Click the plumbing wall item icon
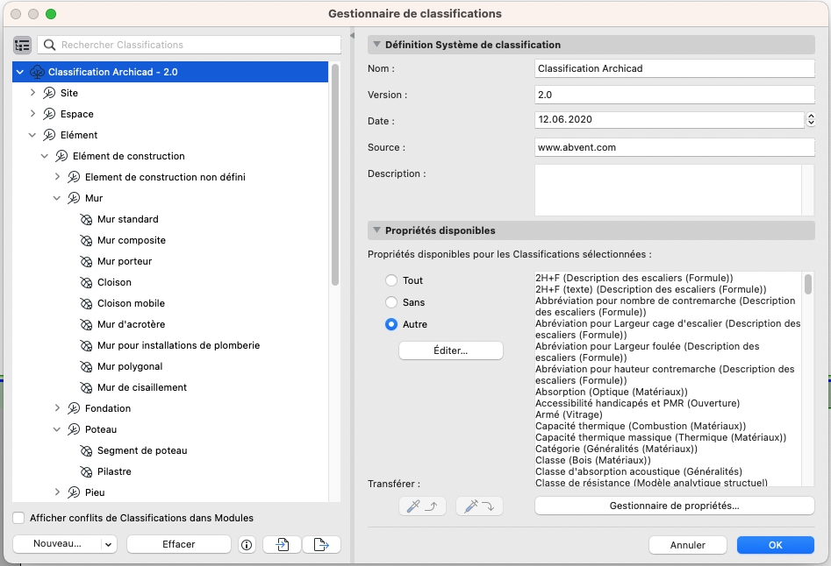831x566 pixels. [x=86, y=345]
